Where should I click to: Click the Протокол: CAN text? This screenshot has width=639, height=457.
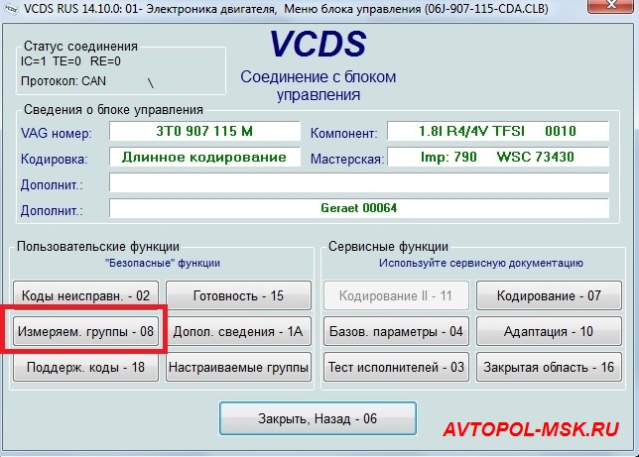64,81
